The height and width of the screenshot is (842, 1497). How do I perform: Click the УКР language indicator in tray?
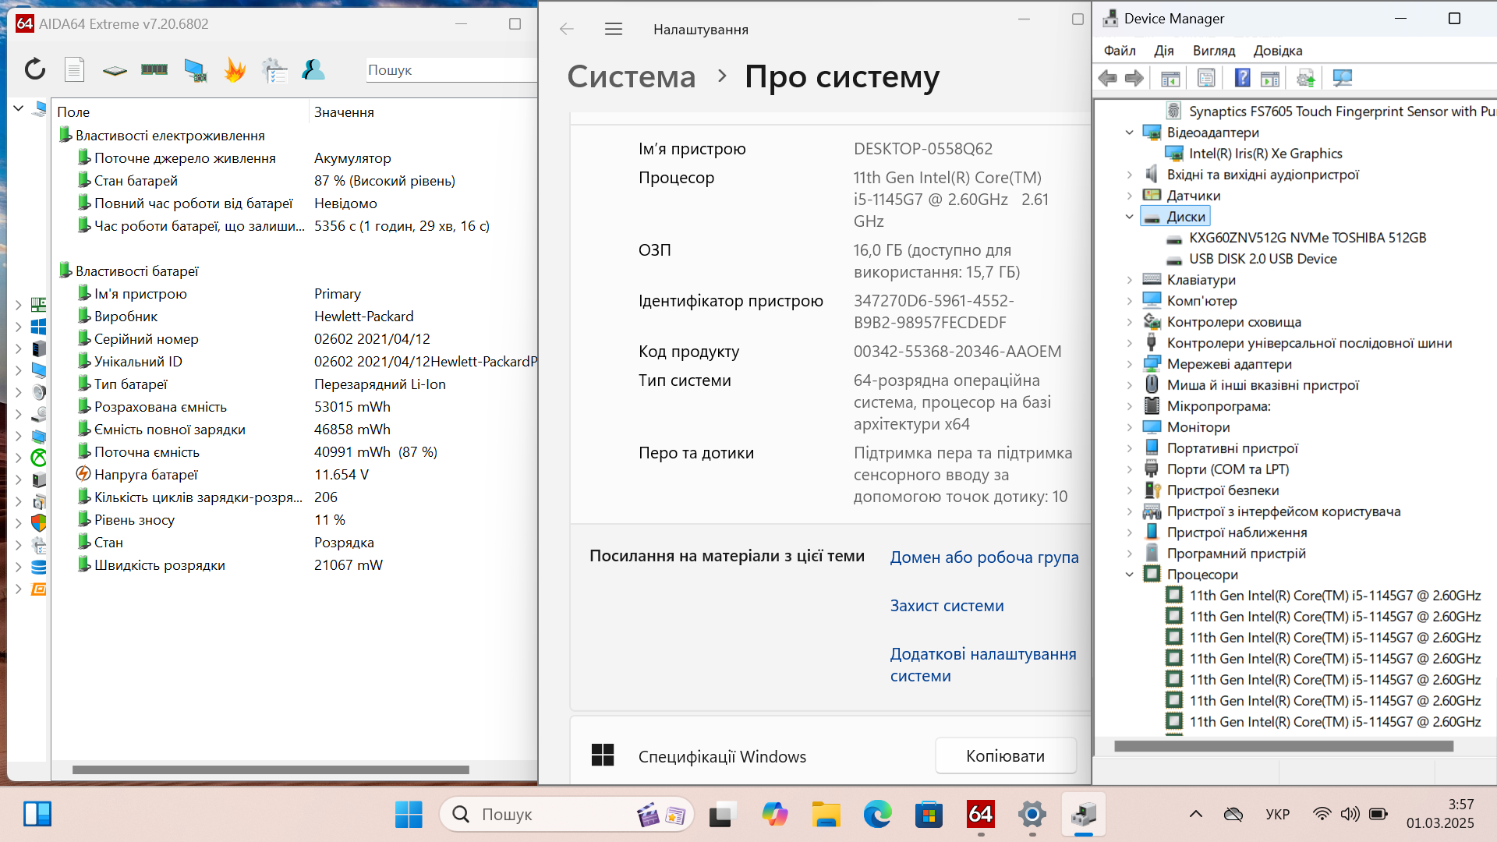(x=1277, y=815)
